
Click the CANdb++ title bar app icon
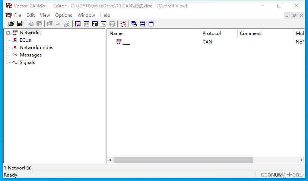click(9, 6)
